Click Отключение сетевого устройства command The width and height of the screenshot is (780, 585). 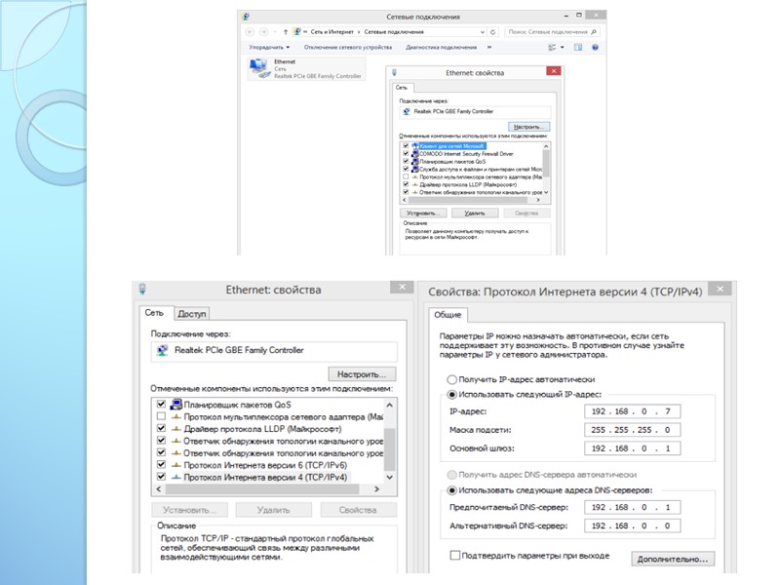(x=348, y=47)
